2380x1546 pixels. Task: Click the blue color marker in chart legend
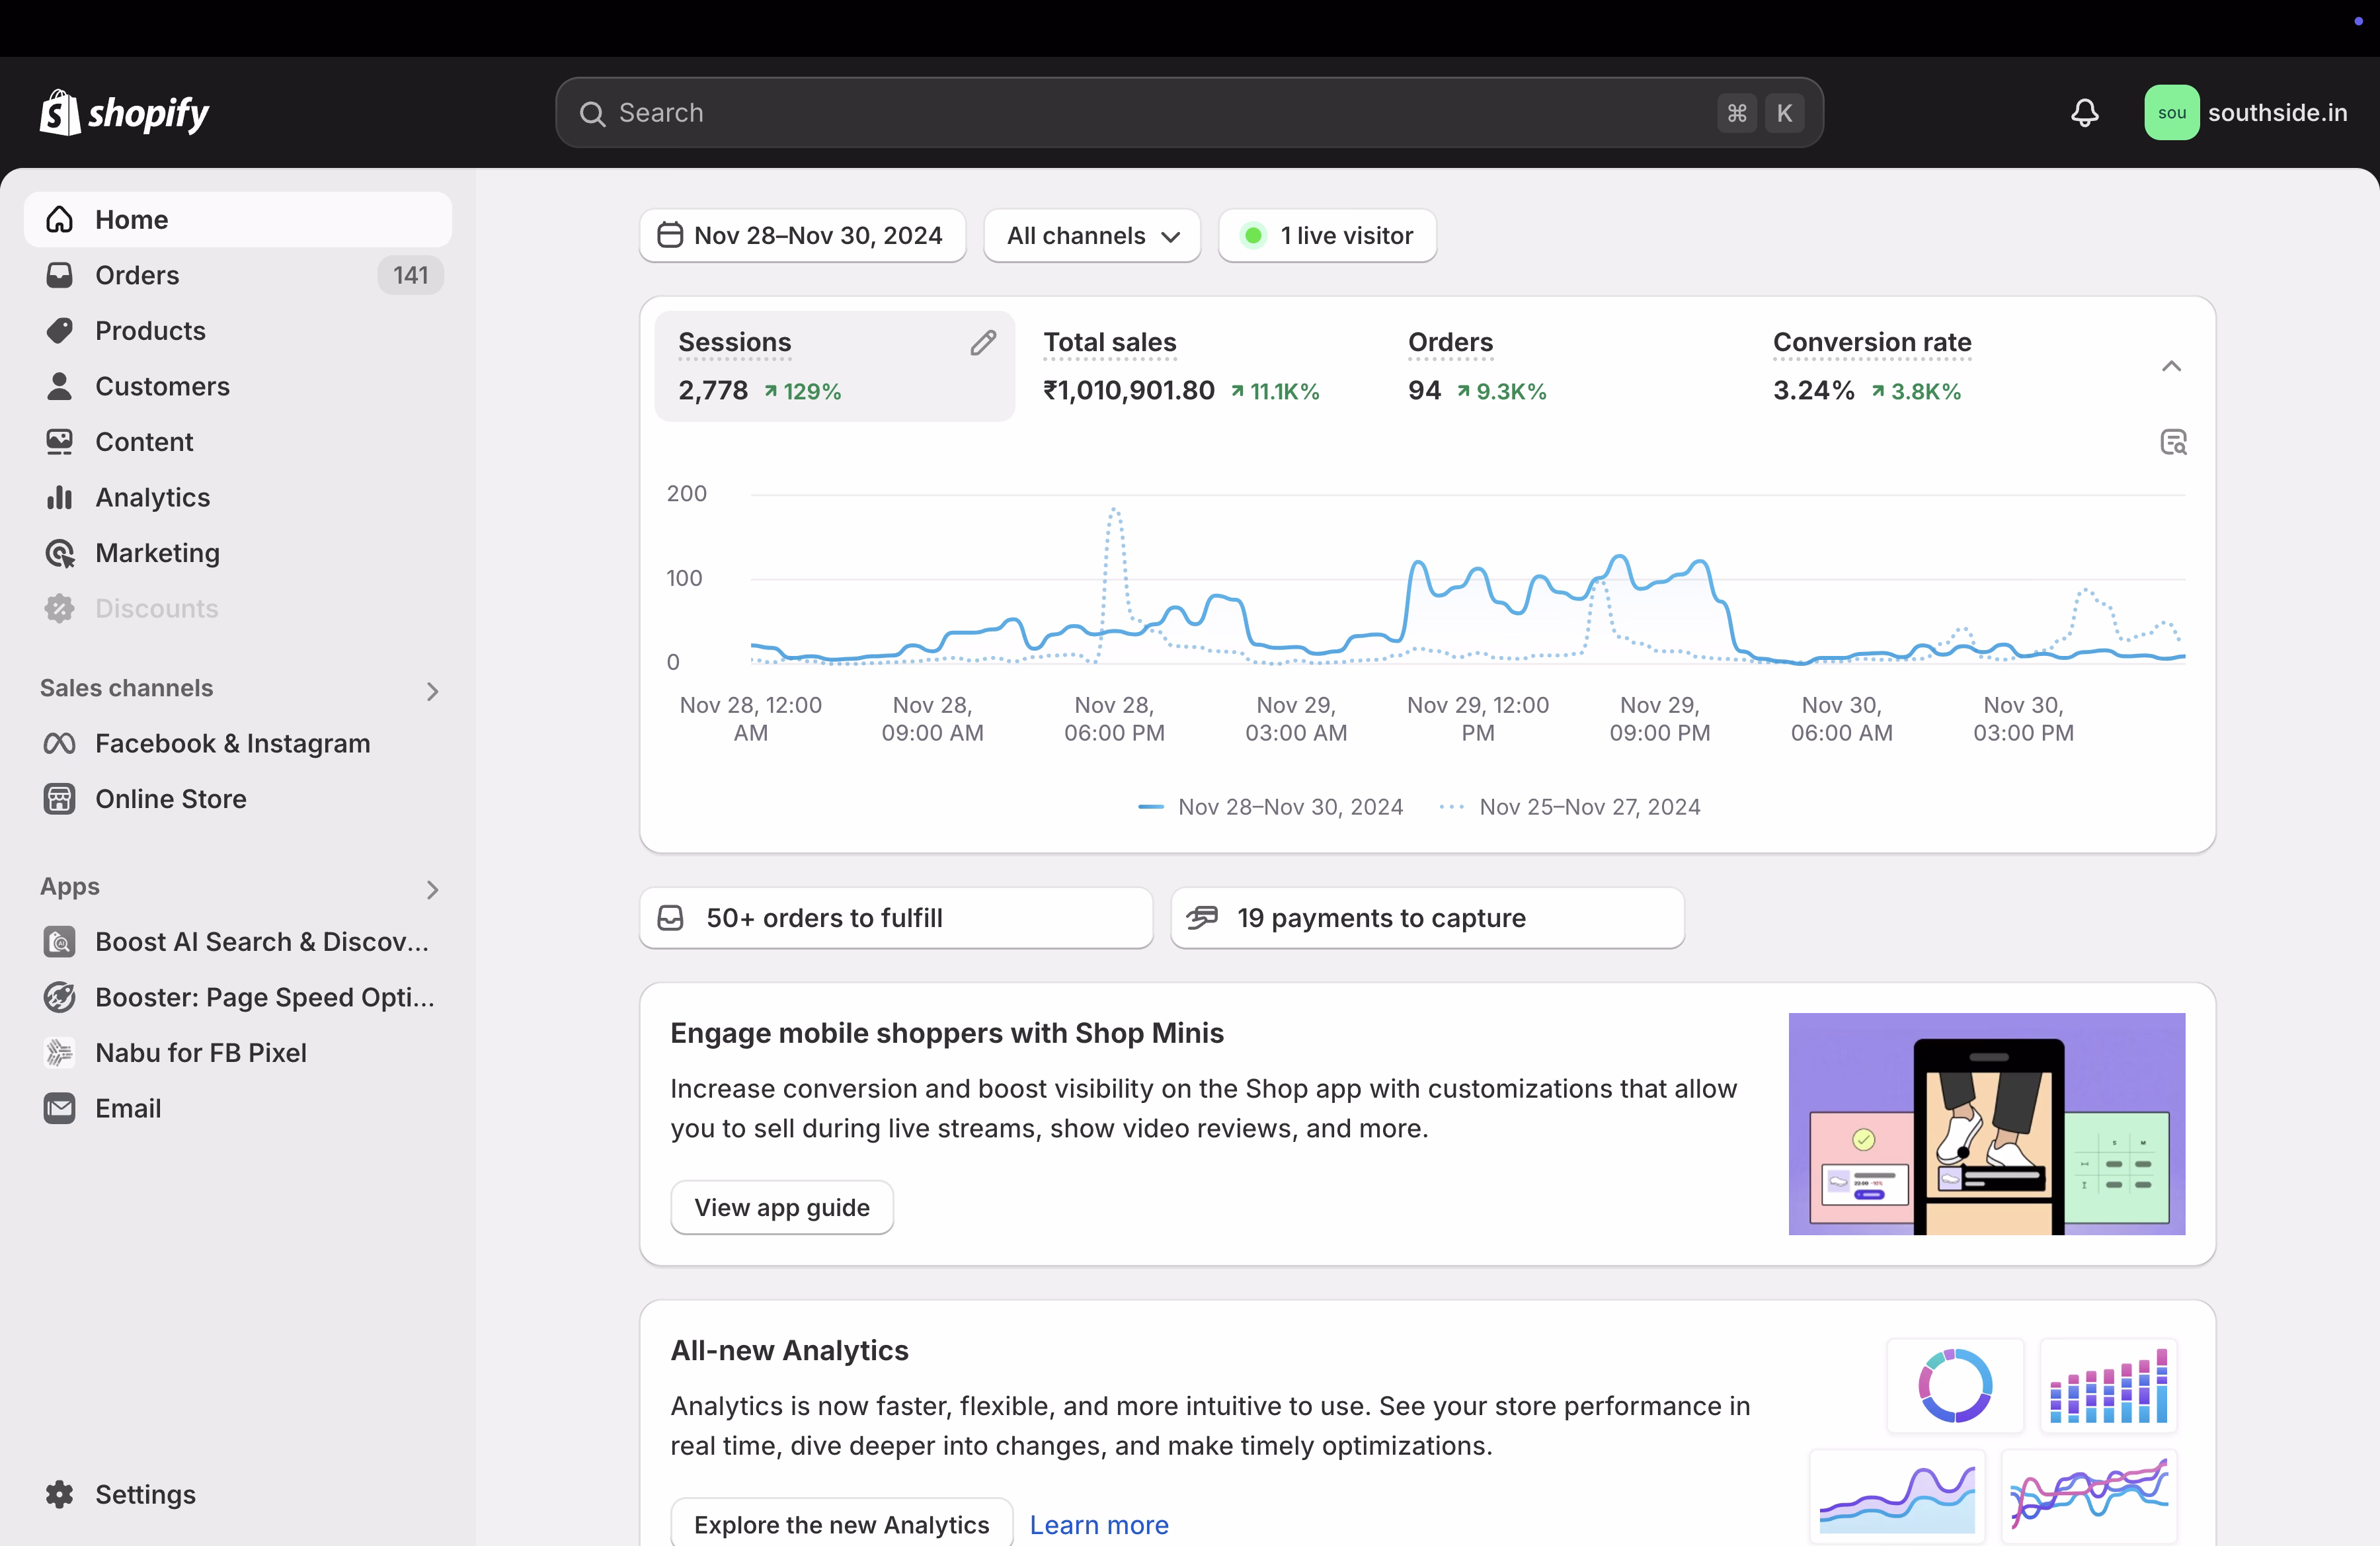1150,806
